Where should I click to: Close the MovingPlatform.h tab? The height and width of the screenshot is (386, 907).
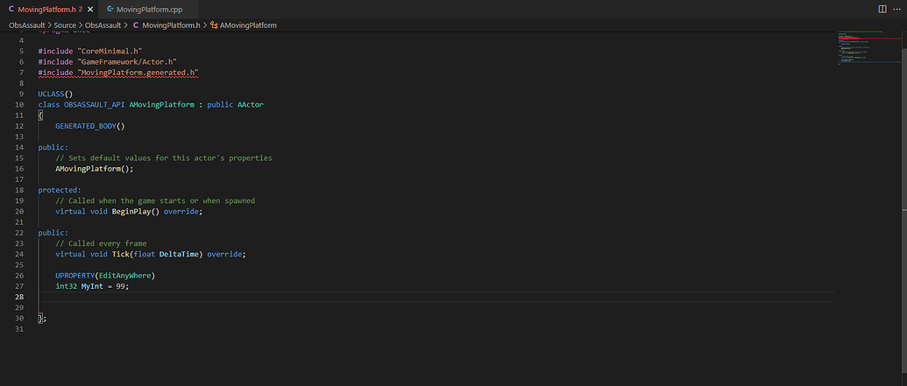pyautogui.click(x=90, y=10)
